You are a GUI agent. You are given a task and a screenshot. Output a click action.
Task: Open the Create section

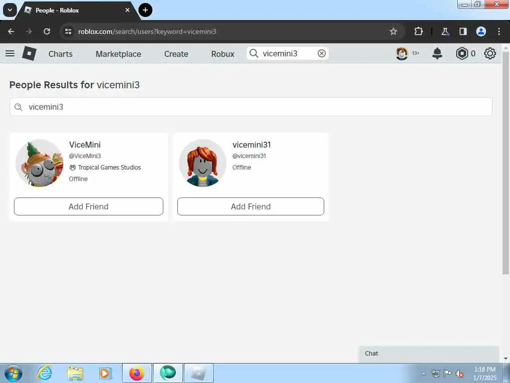pyautogui.click(x=176, y=54)
